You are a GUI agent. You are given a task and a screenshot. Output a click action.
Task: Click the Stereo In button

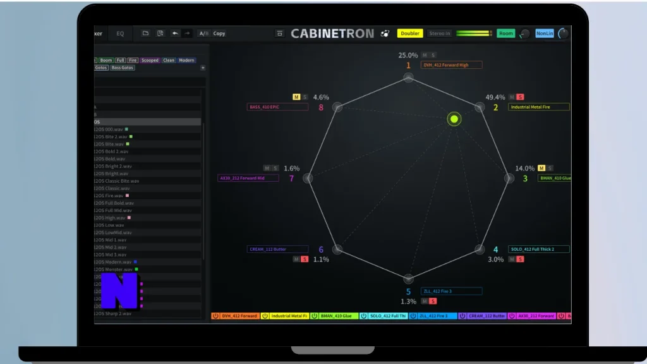(439, 33)
